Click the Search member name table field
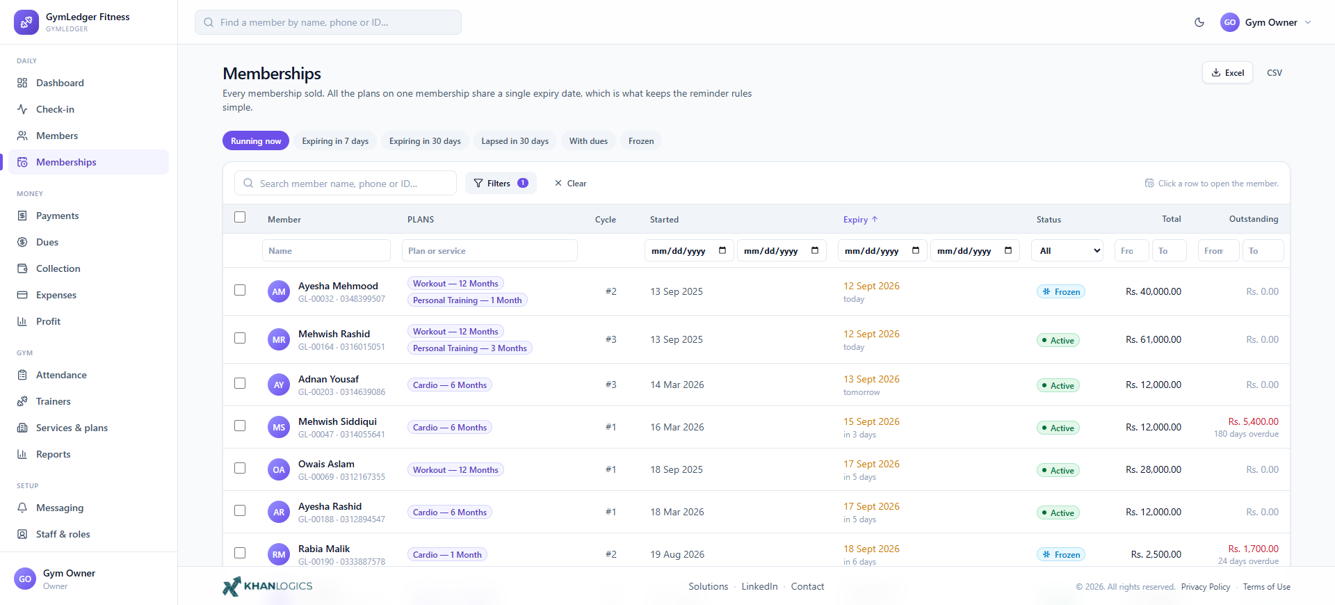Image resolution: width=1335 pixels, height=605 pixels. point(346,183)
